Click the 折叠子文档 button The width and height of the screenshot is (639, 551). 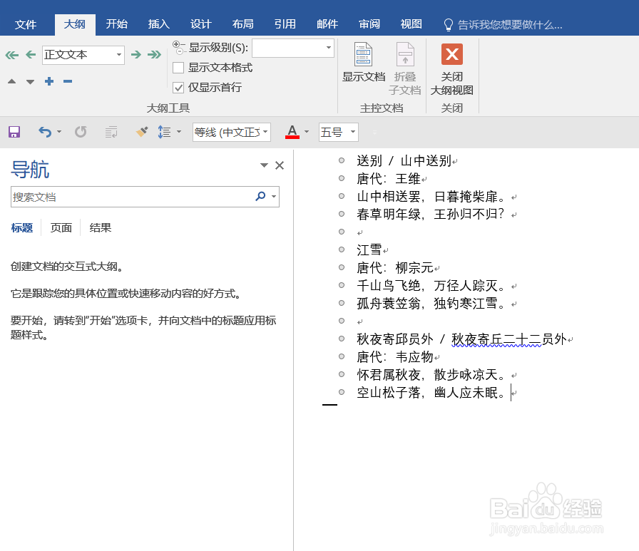(x=405, y=68)
